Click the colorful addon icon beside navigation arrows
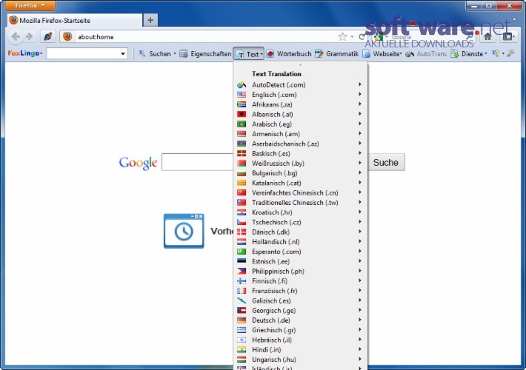 47,36
